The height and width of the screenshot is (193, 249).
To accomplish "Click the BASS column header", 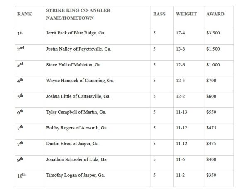I will [x=159, y=14].
